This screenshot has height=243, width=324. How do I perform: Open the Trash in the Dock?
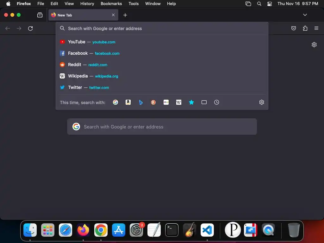294,230
